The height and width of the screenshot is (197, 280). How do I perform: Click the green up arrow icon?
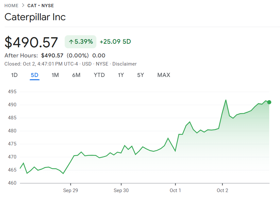[x=71, y=42]
